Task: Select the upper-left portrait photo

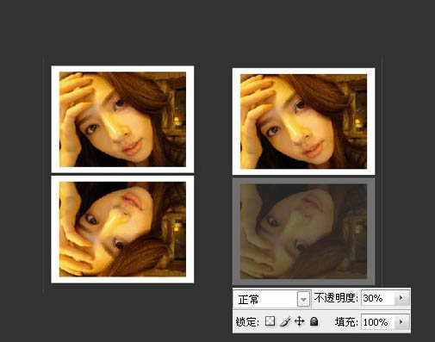Action: 122,119
